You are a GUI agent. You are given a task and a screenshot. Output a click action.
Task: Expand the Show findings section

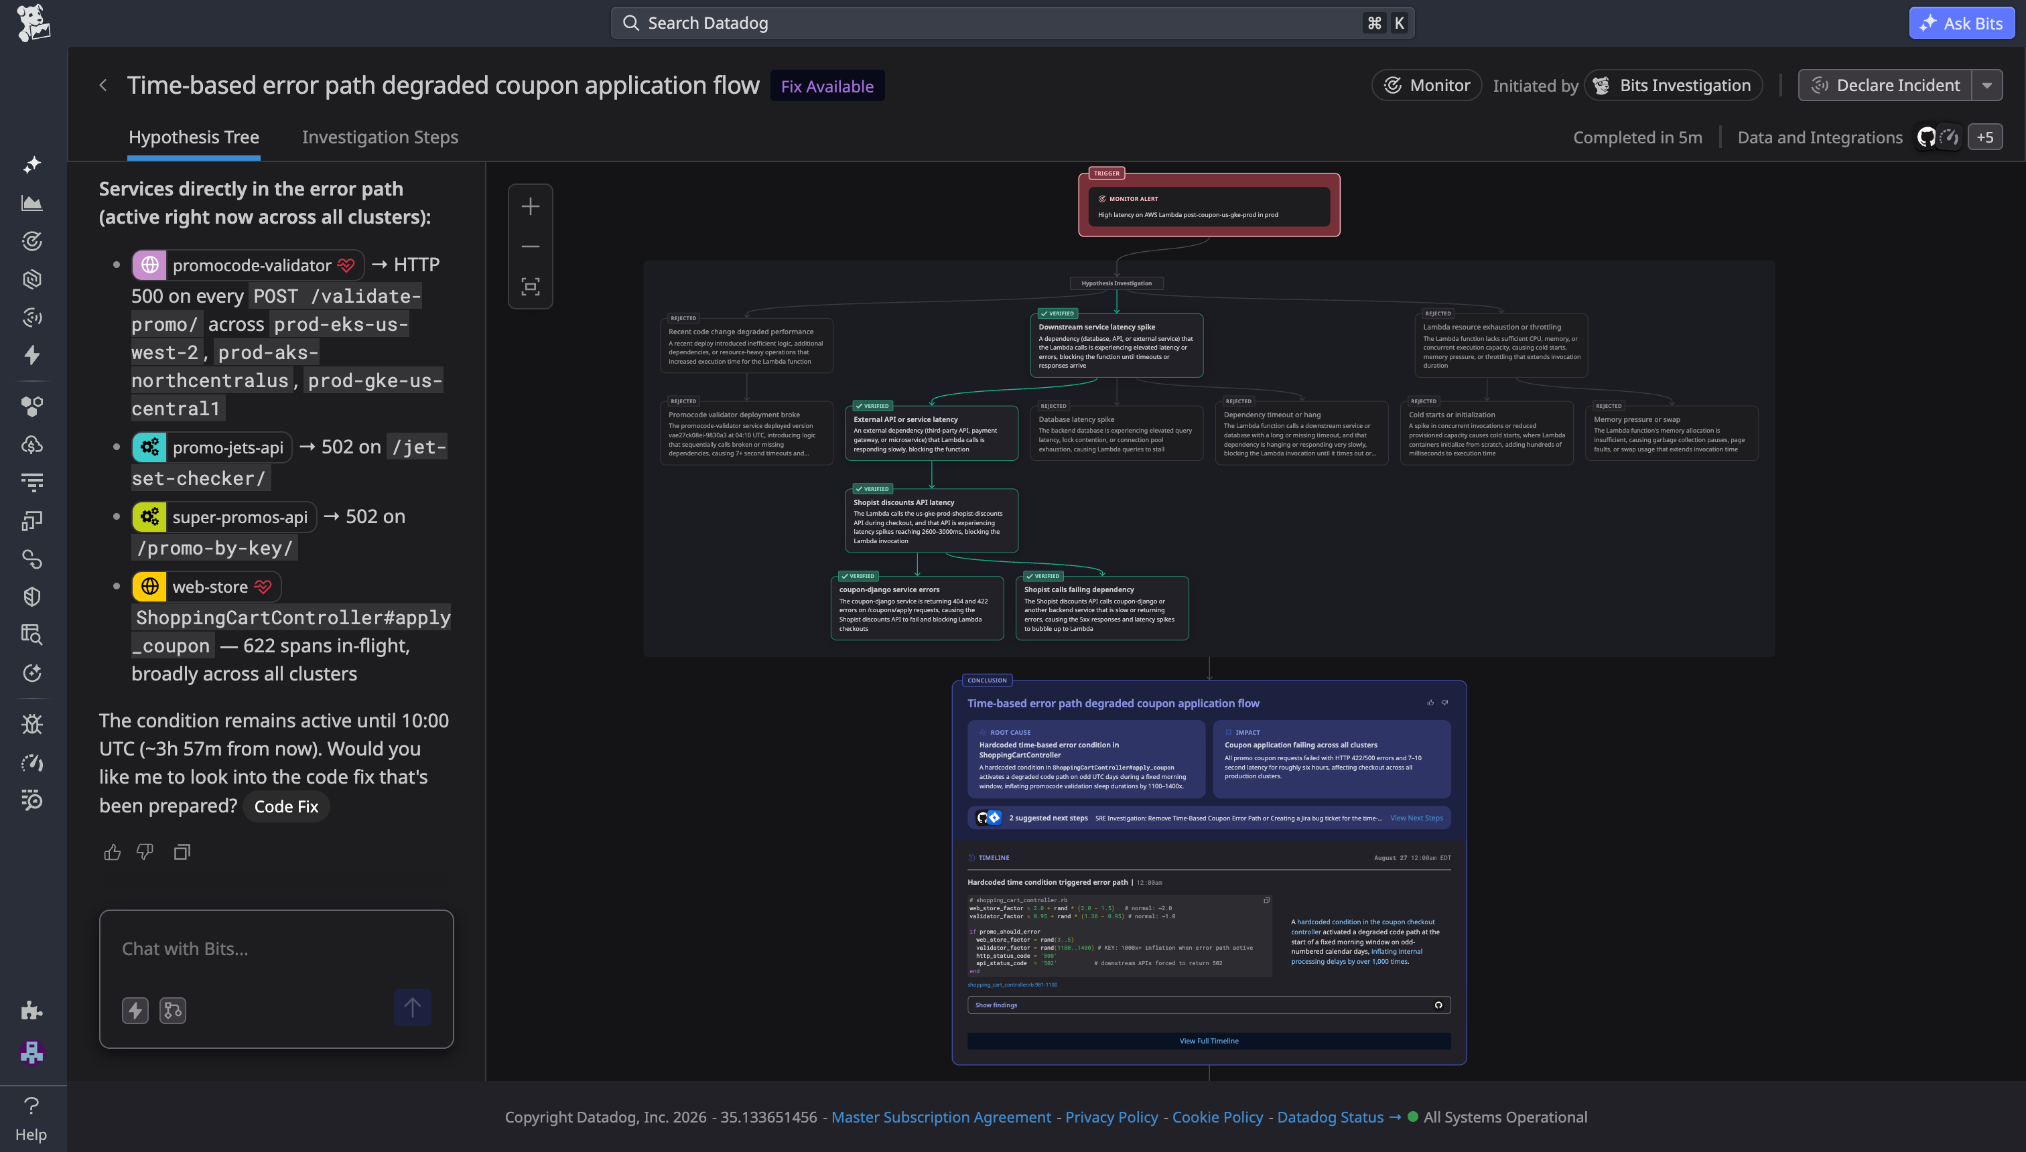pyautogui.click(x=1209, y=1005)
